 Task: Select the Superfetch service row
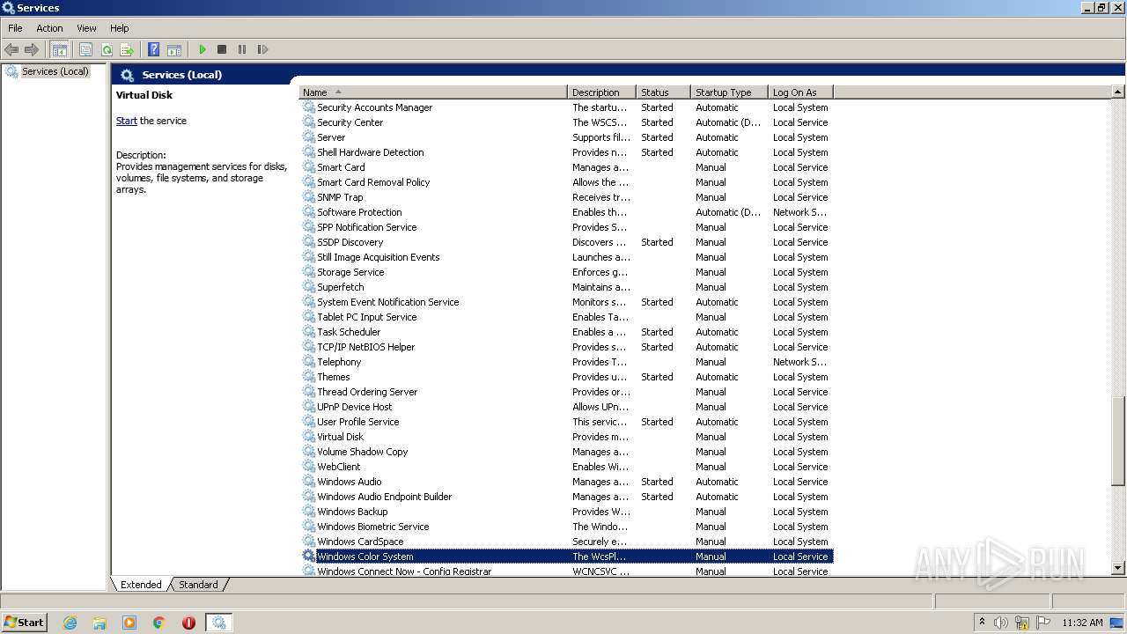tap(566, 287)
